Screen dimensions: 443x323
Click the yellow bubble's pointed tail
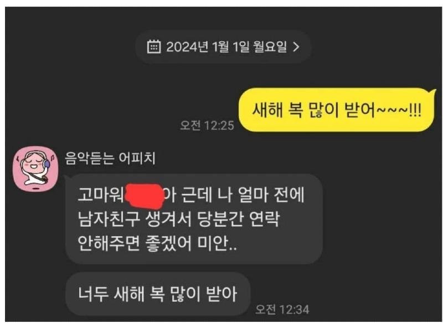click(433, 92)
